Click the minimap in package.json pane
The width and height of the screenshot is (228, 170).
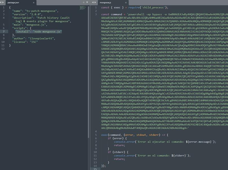(83, 8)
